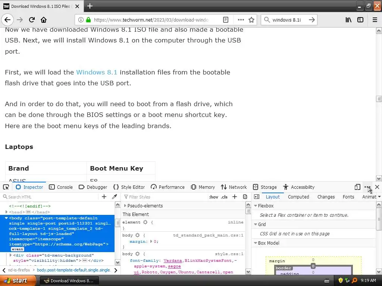The width and height of the screenshot is (382, 286).
Task: Select the Layout sidebar tab
Action: 273,197
